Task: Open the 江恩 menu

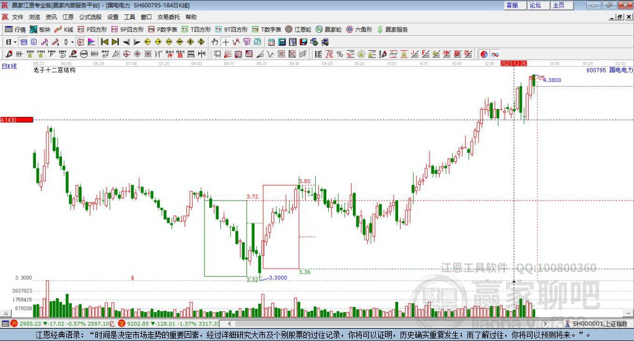Action: (68, 17)
